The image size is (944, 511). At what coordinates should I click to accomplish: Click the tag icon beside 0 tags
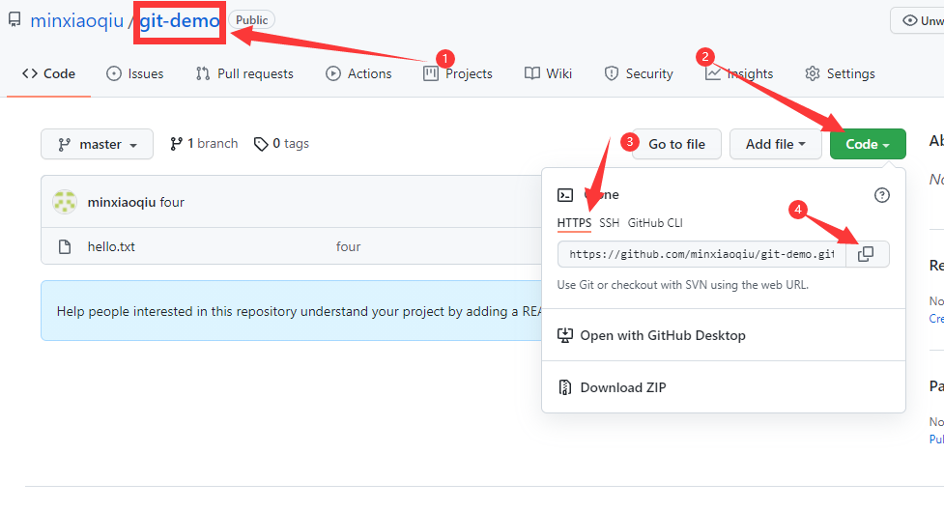point(261,144)
